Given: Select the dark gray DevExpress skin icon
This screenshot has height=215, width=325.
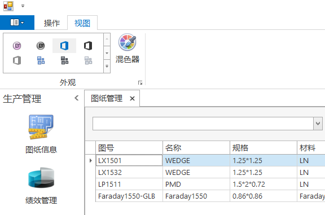Looking at the screenshot, I should coord(41,46).
